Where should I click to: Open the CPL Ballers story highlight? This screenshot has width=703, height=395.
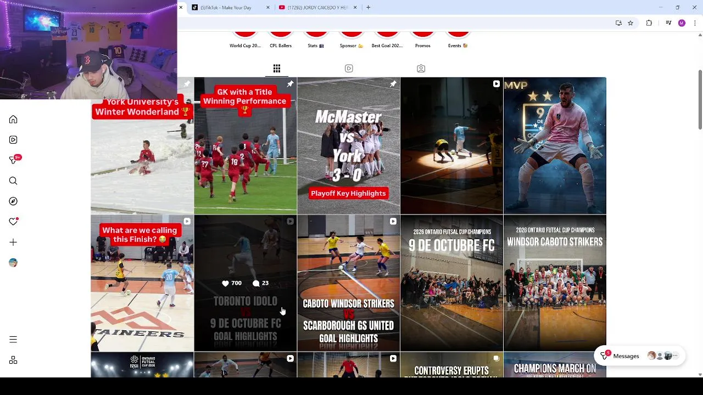281,40
